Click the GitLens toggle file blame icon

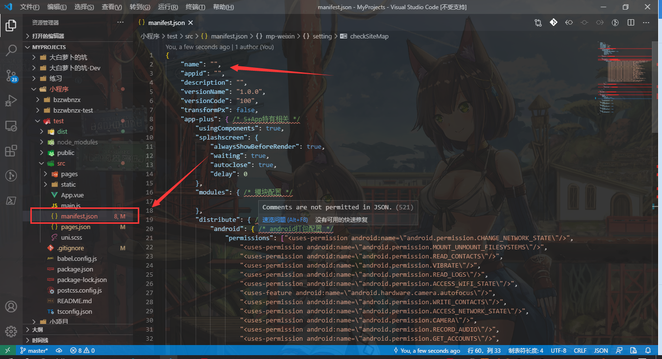615,23
